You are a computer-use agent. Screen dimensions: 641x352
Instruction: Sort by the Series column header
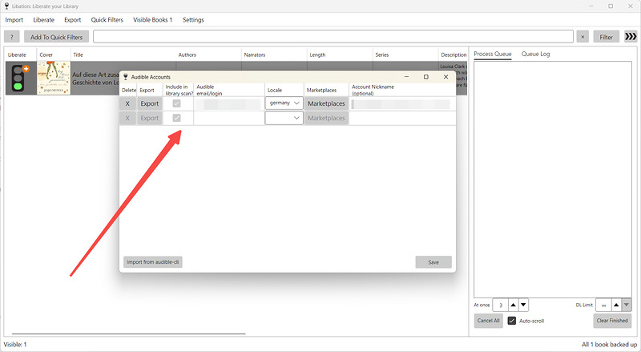coord(382,55)
